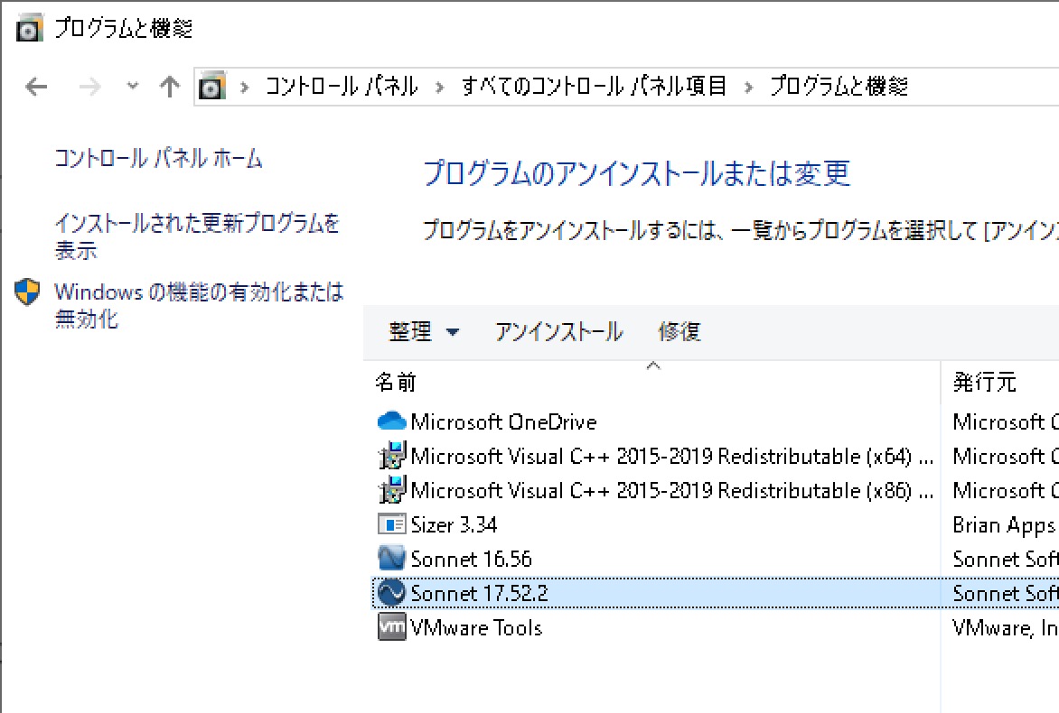
Task: Click the Visual C++ (x64) installer icon
Action: coord(392,456)
